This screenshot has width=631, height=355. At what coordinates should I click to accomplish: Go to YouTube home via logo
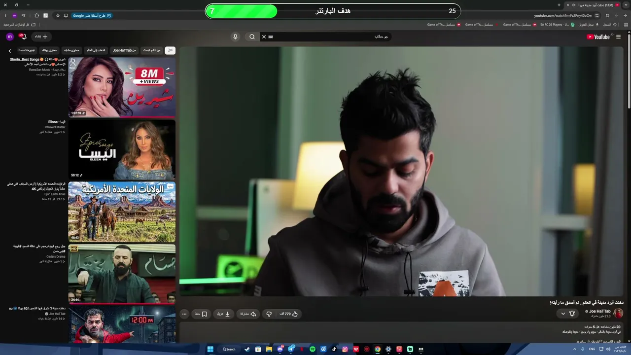[x=598, y=36]
